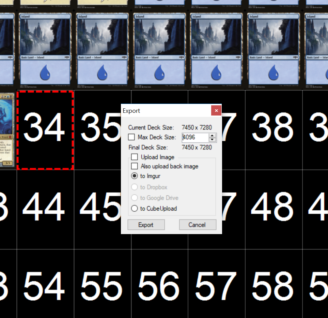Click empty slot number 58

click(x=274, y=284)
